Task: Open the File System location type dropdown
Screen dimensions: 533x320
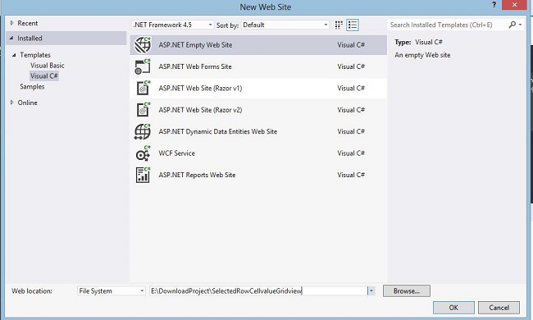Action: (x=112, y=291)
